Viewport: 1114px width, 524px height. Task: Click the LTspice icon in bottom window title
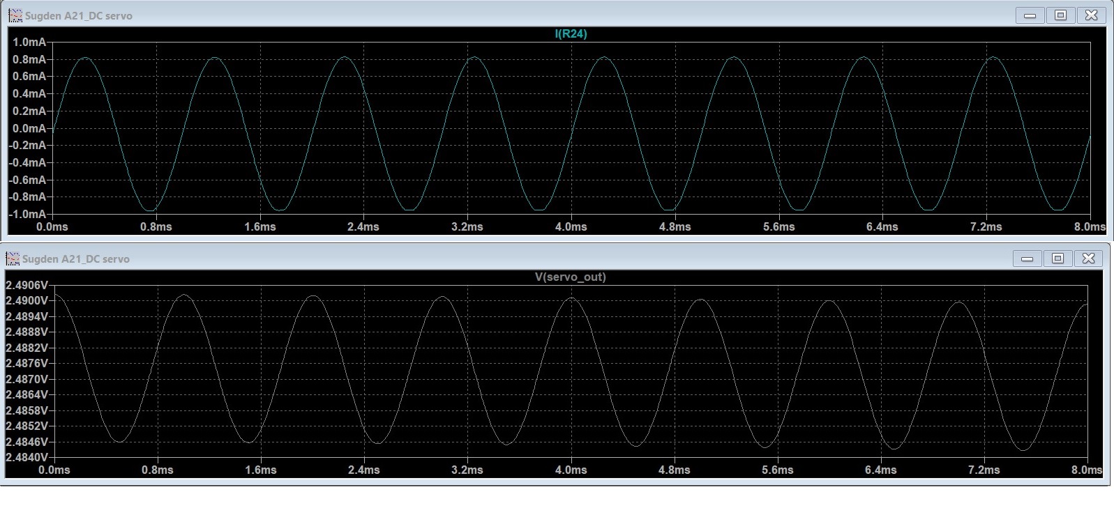tap(13, 259)
